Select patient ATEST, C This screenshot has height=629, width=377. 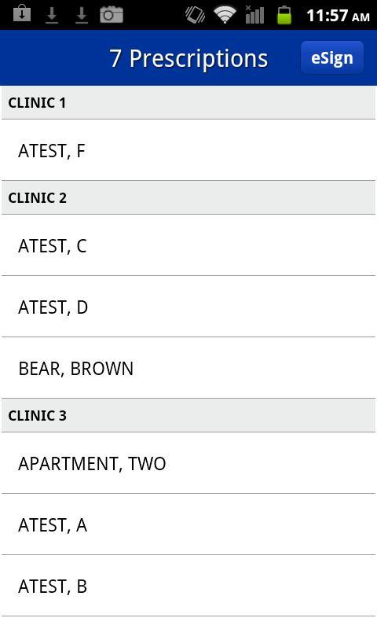pyautogui.click(x=188, y=245)
